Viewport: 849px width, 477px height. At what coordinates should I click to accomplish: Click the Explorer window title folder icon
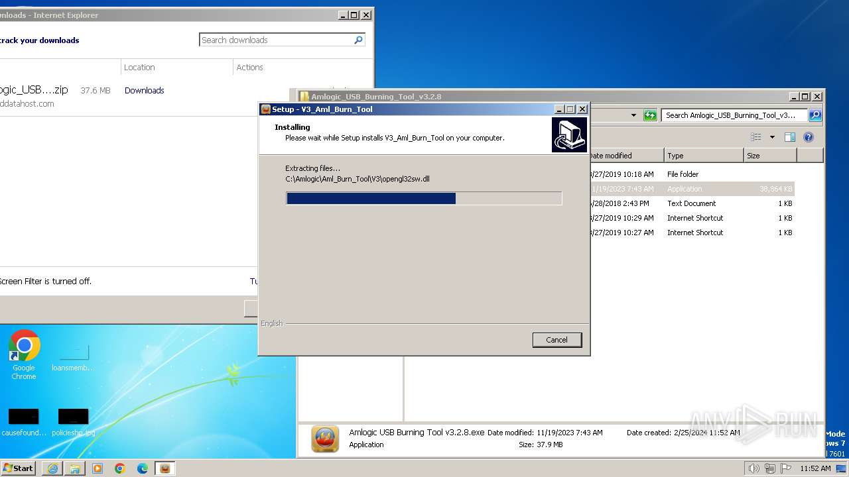(x=304, y=97)
